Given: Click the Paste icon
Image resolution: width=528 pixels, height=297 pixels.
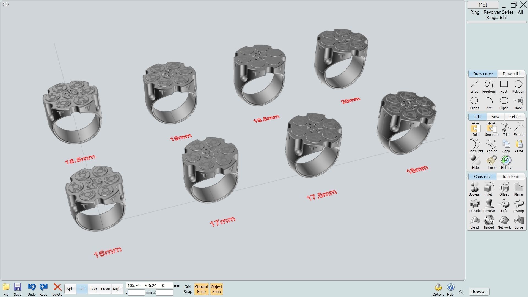Looking at the screenshot, I should [x=519, y=146].
